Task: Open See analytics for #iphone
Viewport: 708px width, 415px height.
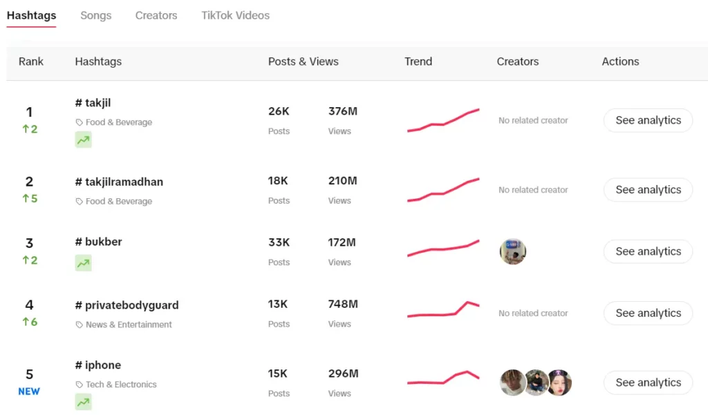Action: coord(647,383)
